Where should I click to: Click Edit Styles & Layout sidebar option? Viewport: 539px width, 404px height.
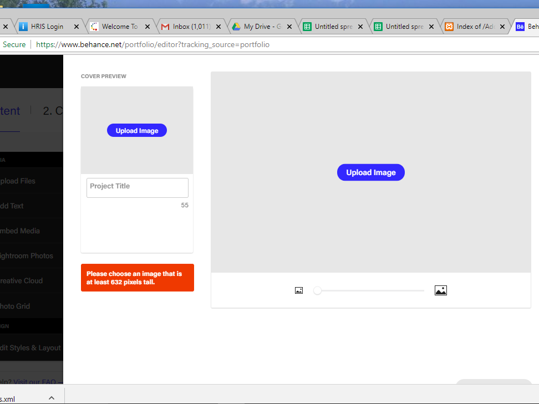click(30, 347)
